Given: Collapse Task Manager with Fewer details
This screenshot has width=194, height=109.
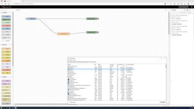Looking at the screenshot, I should coord(72,102).
